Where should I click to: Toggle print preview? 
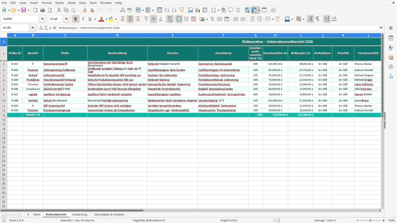(x=50, y=10)
